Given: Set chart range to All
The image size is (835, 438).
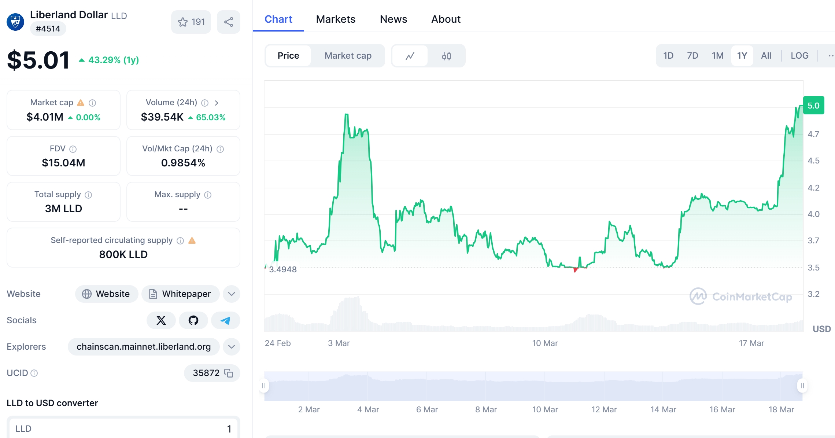Looking at the screenshot, I should [766, 56].
